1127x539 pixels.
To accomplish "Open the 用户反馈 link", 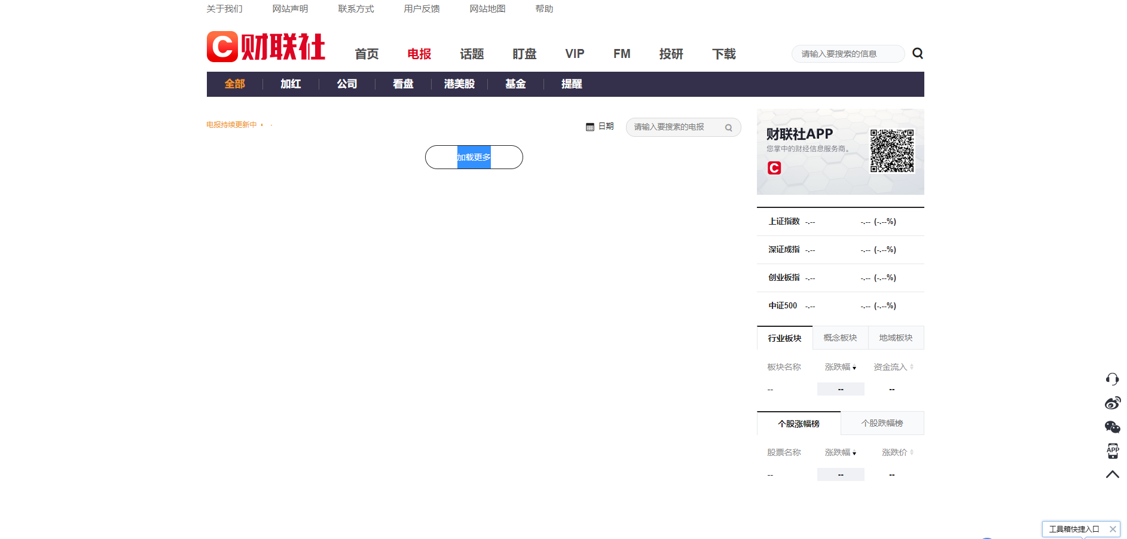I will 422,9.
